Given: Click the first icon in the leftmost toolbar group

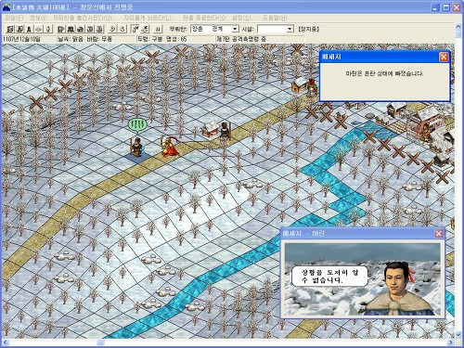Looking at the screenshot, I should click(10, 29).
